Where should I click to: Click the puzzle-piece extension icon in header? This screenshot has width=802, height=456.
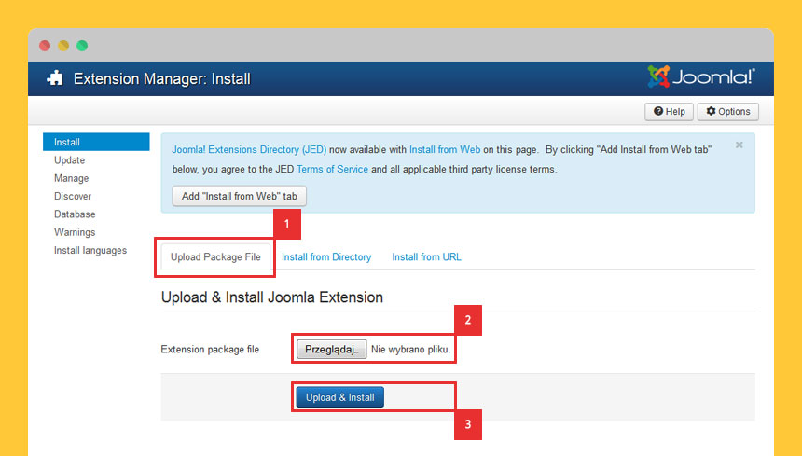55,77
